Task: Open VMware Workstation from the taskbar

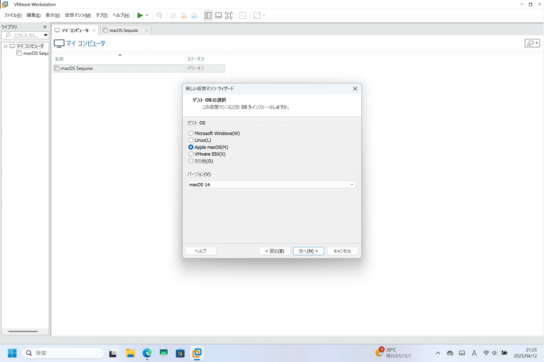Action: (197, 352)
